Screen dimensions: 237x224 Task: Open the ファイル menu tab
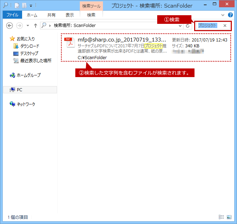pyautogui.click(x=12, y=15)
